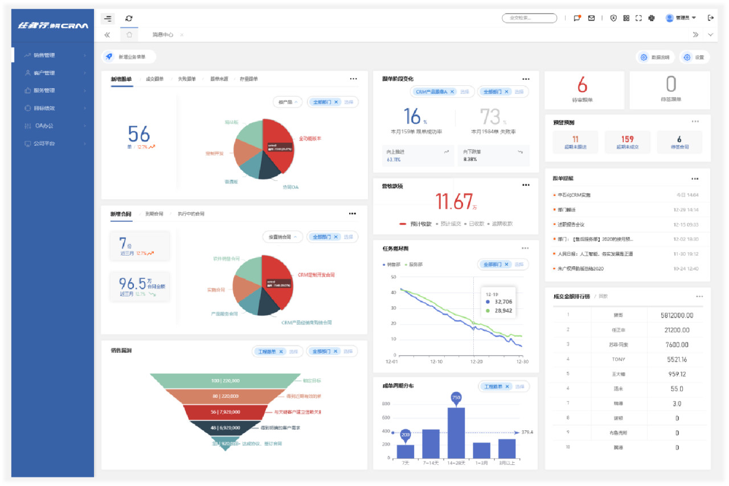Click the shield icon in the header
Image resolution: width=729 pixels, height=486 pixels.
(613, 18)
